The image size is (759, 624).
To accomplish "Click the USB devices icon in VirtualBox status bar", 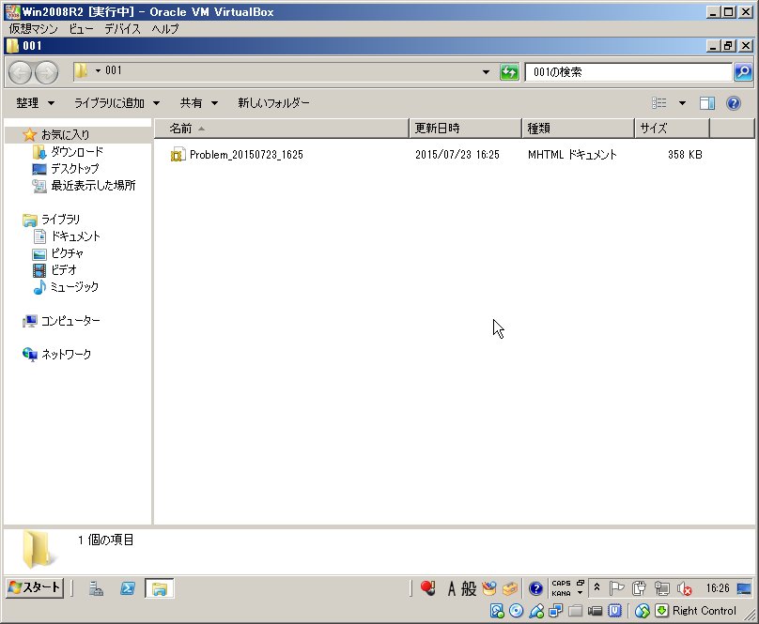I will [x=535, y=611].
